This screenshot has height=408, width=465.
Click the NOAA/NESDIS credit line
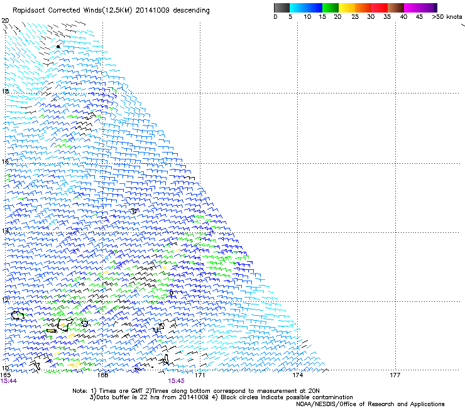[370, 404]
